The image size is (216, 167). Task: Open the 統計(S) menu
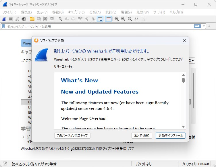(111, 12)
